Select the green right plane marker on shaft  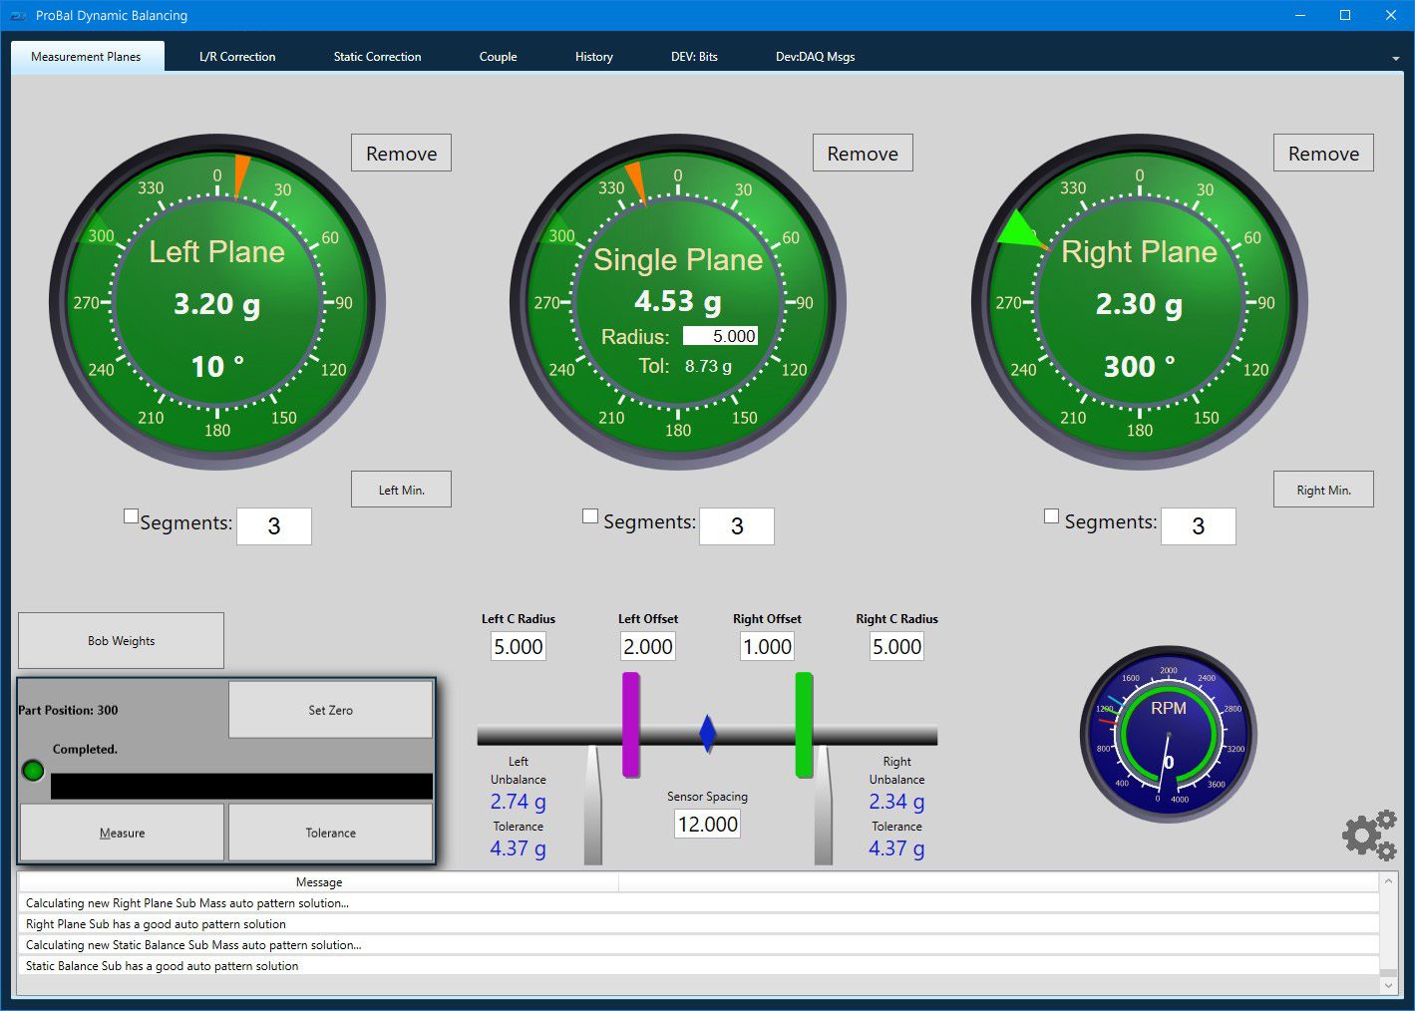804,725
